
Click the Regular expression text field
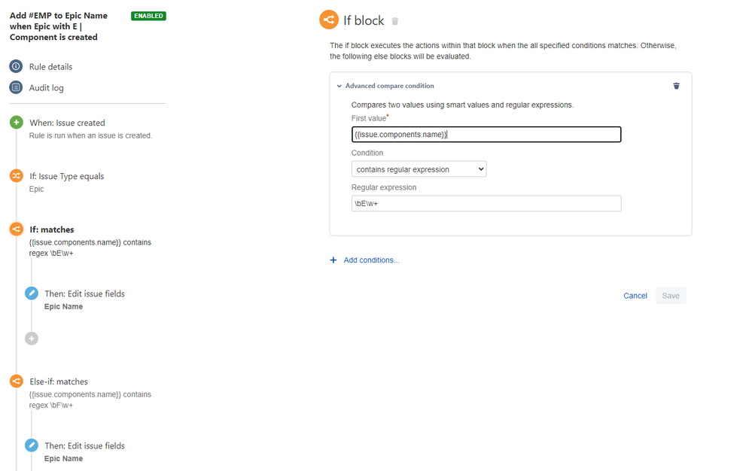(486, 204)
